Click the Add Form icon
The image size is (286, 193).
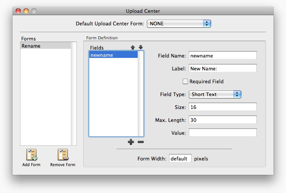[x=31, y=155]
